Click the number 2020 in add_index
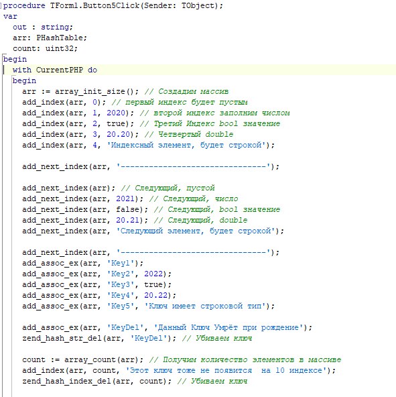Image resolution: width=396 pixels, height=397 pixels. tap(116, 113)
